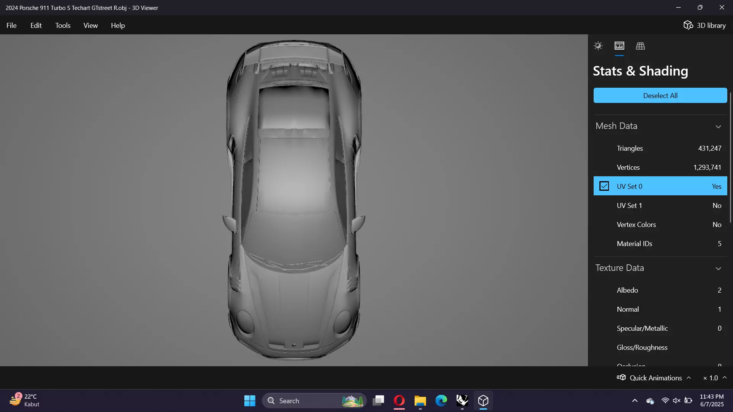Open the bird app taskbar icon
The width and height of the screenshot is (733, 412).
click(462, 401)
